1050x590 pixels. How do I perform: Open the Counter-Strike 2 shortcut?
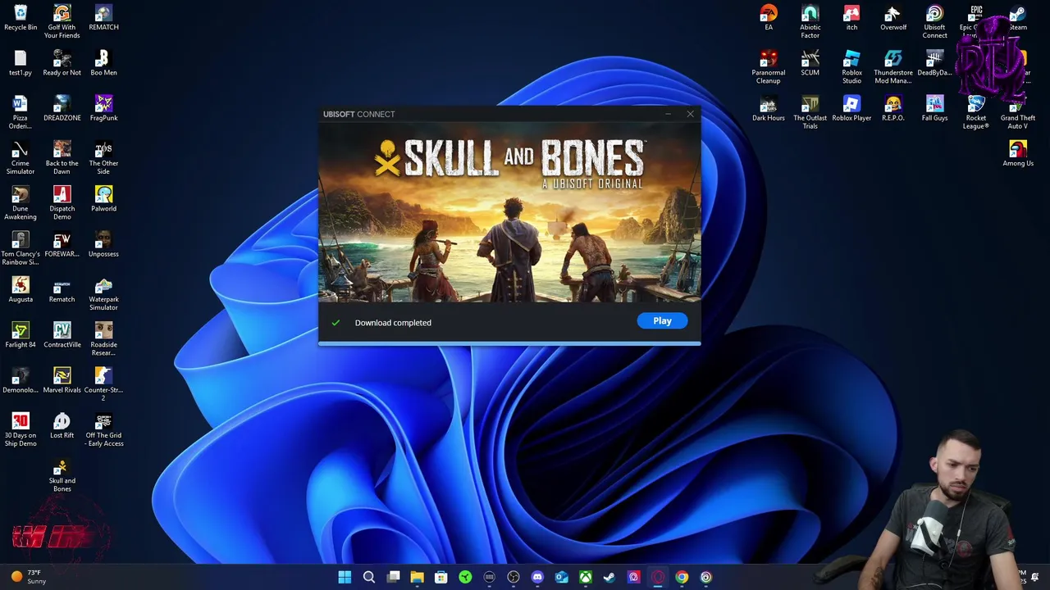(103, 384)
